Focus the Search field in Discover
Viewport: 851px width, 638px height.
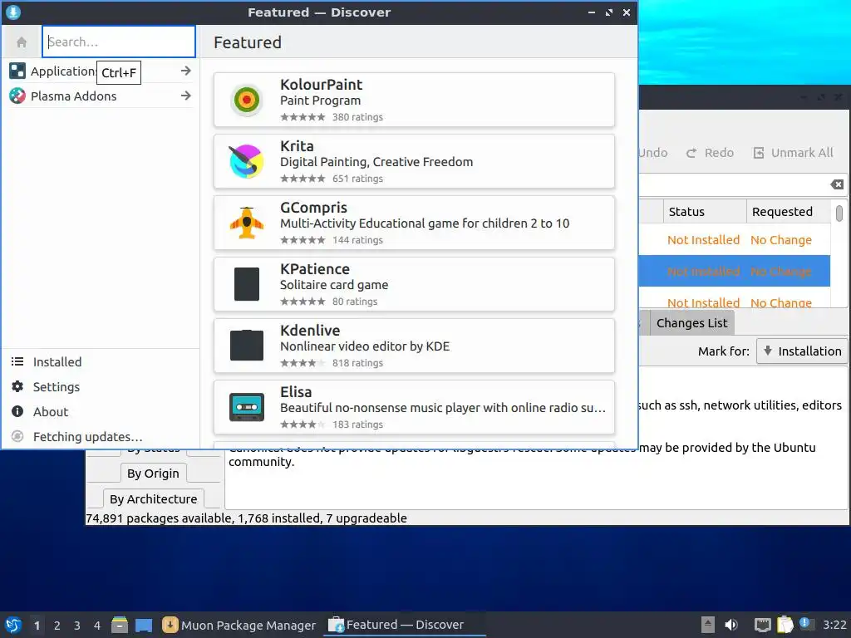(x=119, y=42)
